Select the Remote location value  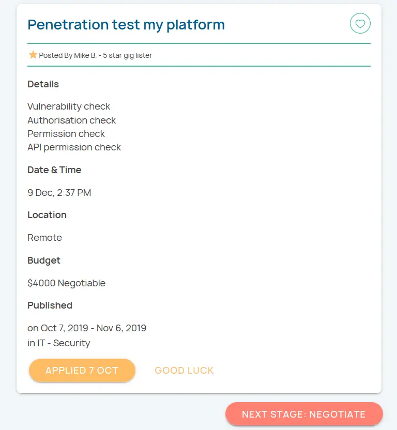click(x=45, y=238)
